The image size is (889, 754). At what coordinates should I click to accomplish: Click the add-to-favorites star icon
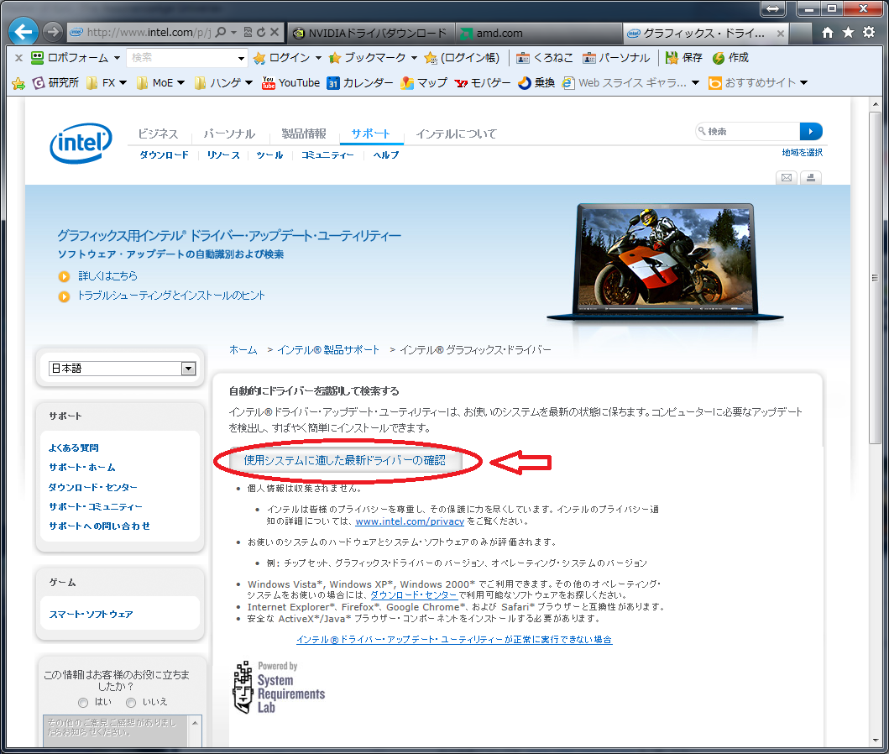coord(18,83)
